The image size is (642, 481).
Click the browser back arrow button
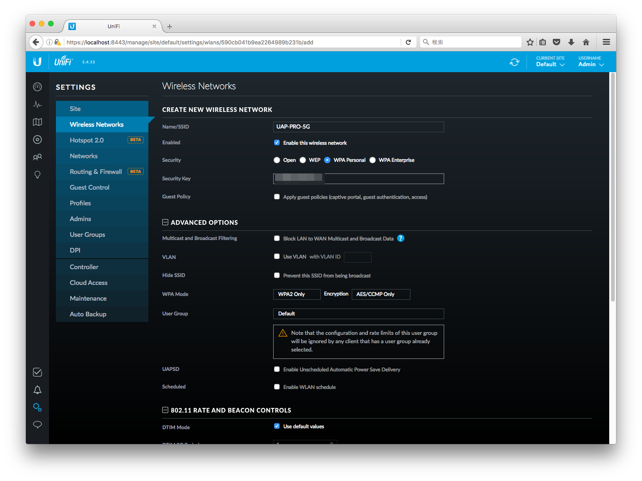(36, 42)
